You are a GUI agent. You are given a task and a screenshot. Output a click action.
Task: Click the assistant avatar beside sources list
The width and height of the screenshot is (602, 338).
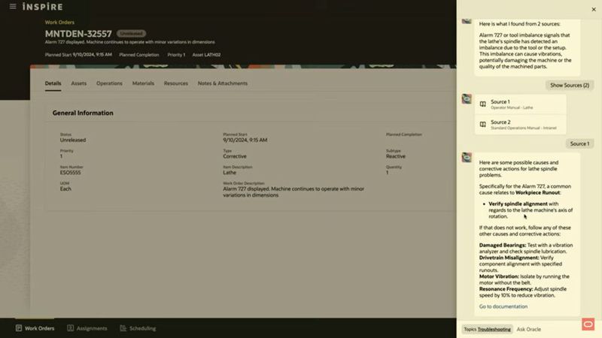pos(467,99)
